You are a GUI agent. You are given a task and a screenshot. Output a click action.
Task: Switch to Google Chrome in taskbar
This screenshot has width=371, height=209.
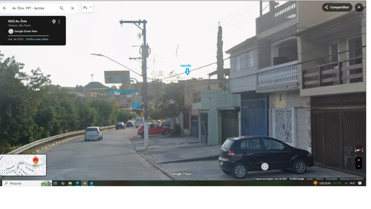coord(85,183)
